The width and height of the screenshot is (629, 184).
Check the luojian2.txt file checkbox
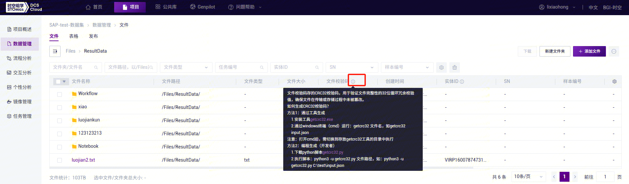60,160
